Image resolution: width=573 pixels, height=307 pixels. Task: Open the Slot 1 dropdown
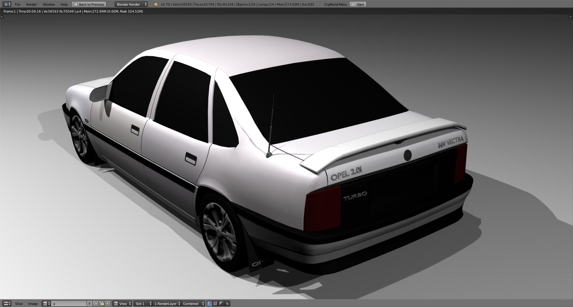(143, 303)
